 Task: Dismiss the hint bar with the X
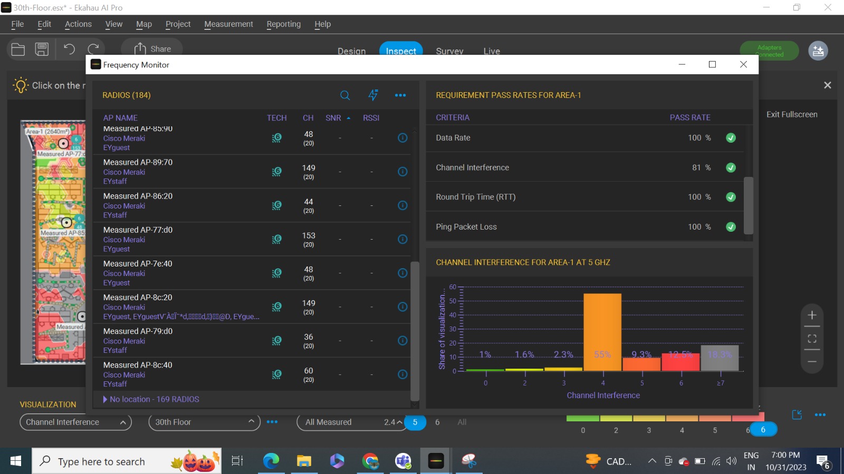pos(828,85)
